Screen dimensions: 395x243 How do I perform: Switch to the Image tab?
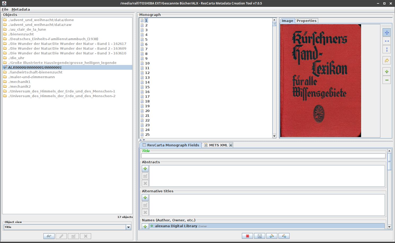(x=287, y=21)
